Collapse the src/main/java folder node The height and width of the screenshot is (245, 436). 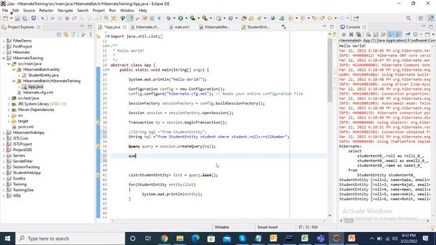(9, 64)
